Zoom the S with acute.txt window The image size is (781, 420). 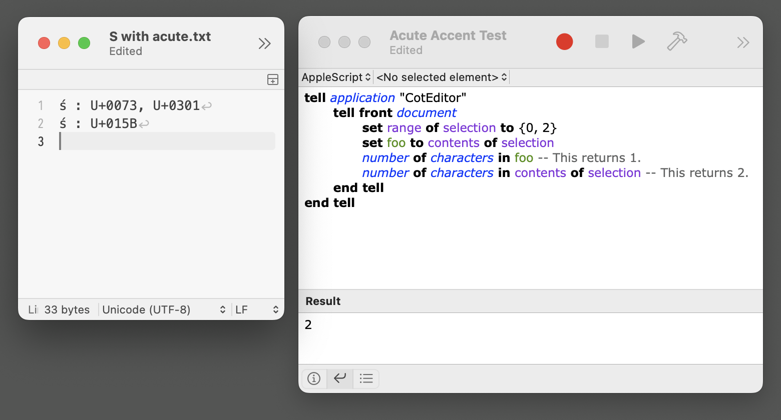pyautogui.click(x=84, y=43)
